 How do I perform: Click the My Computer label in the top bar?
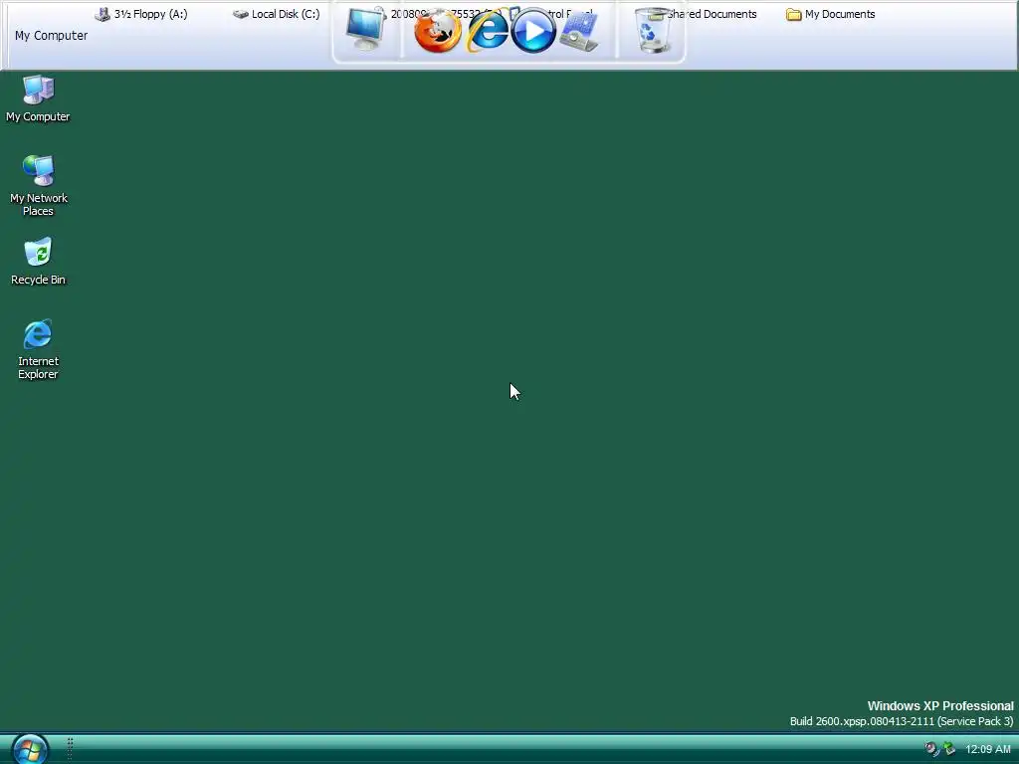(x=52, y=36)
